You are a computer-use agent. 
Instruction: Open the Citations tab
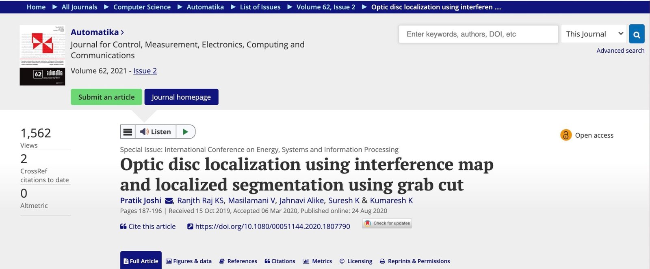pos(280,261)
